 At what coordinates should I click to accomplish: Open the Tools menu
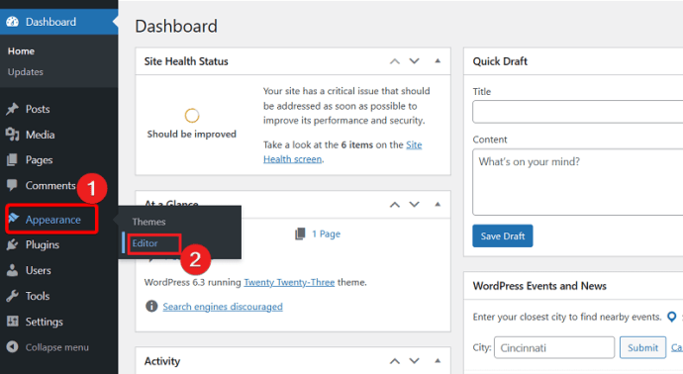[38, 296]
